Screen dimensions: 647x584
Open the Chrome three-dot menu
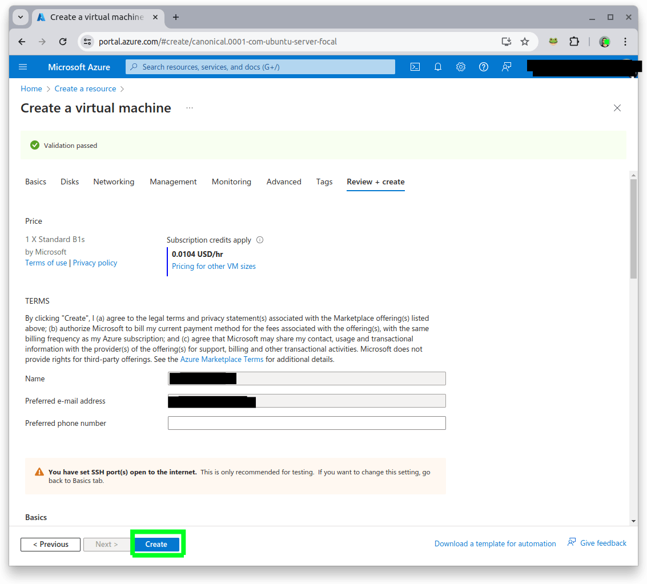pos(625,41)
